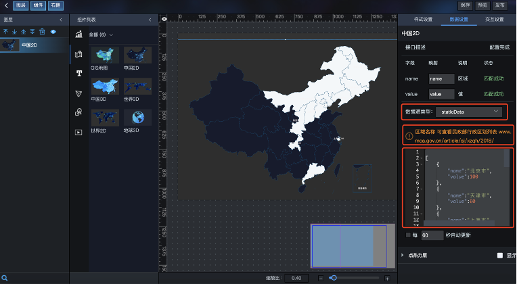
Task: Click the value mapping input field
Action: pyautogui.click(x=441, y=94)
